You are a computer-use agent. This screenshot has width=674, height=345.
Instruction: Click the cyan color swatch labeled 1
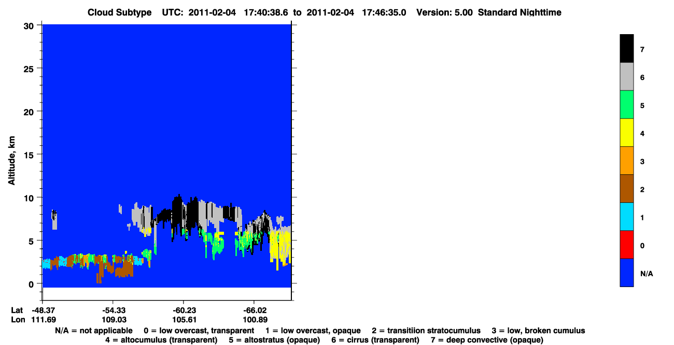pyautogui.click(x=626, y=216)
